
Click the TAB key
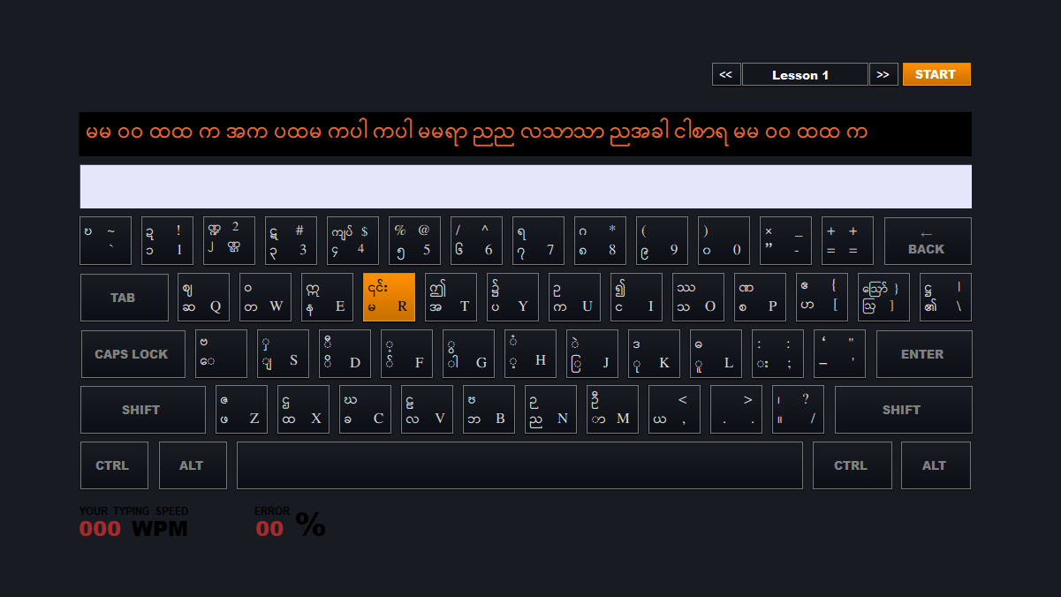124,298
